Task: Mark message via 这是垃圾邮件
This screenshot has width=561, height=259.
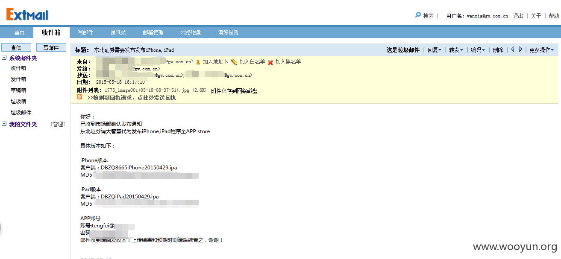Action: (403, 50)
